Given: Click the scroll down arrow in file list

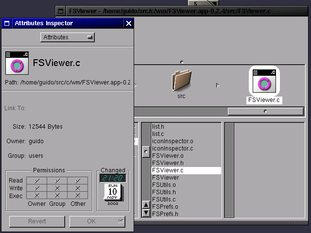Looking at the screenshot, I should [x=146, y=213].
